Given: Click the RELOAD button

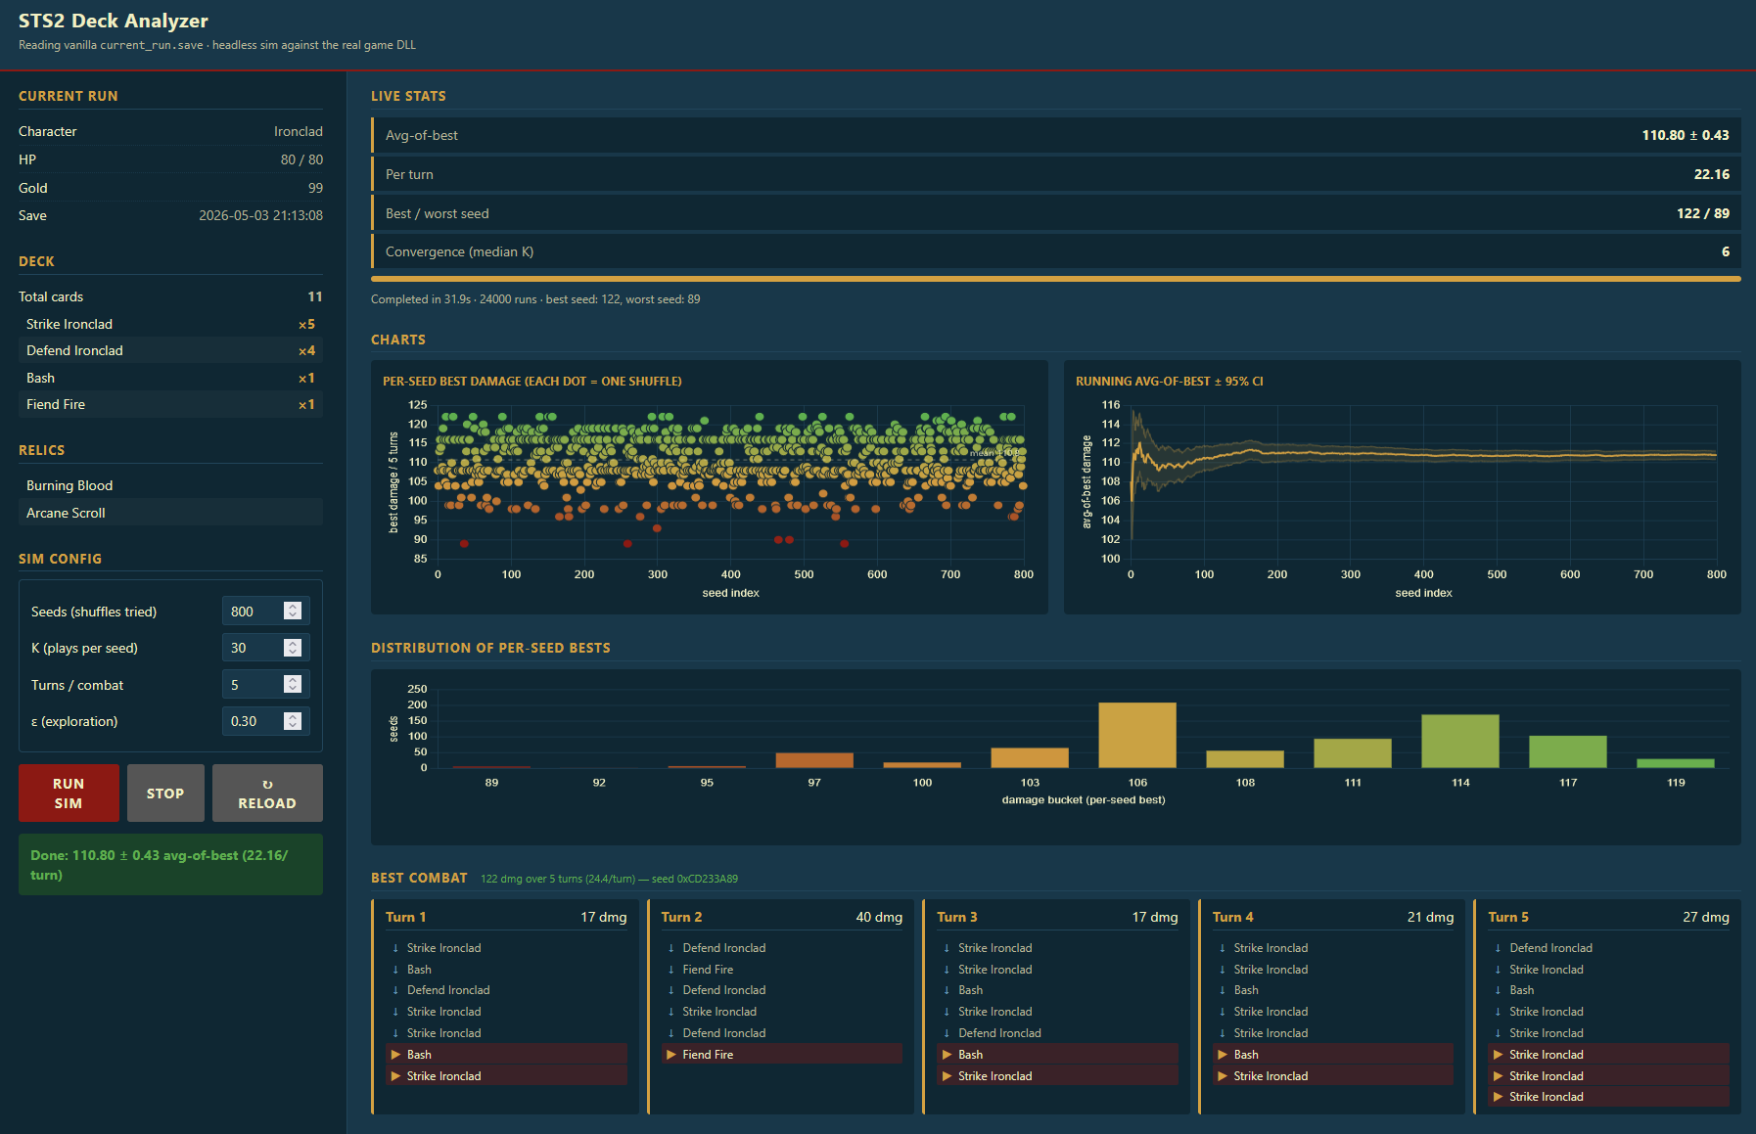Looking at the screenshot, I should pyautogui.click(x=267, y=793).
